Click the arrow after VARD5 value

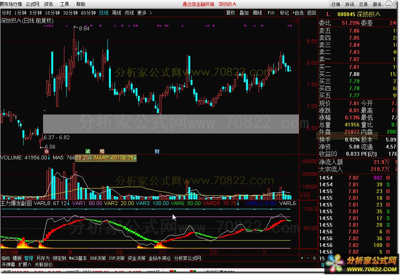pos(238,203)
